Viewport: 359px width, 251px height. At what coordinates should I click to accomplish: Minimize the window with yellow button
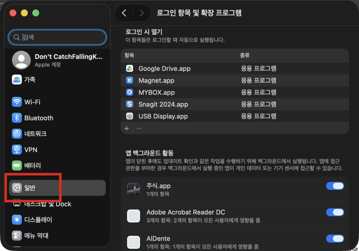pyautogui.click(x=24, y=13)
